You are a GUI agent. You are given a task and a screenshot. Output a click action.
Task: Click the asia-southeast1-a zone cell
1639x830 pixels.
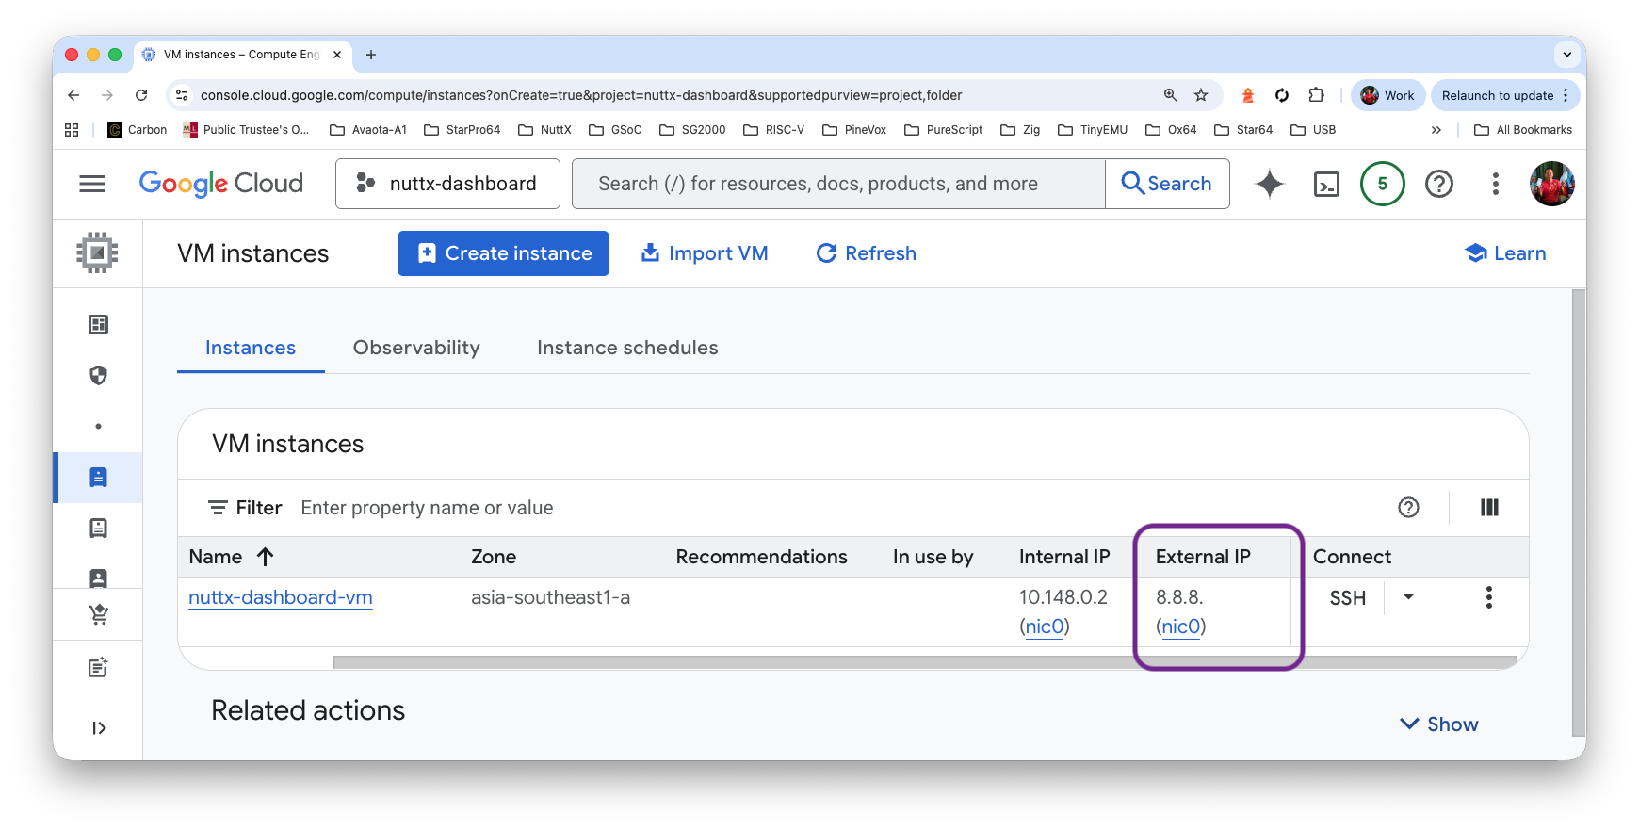(551, 597)
